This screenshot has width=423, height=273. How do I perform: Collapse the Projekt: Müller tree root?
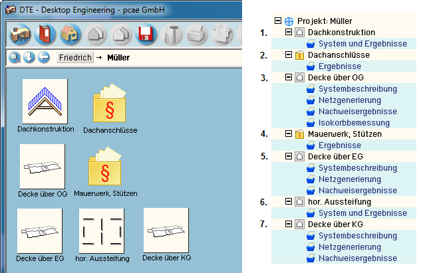pos(279,21)
